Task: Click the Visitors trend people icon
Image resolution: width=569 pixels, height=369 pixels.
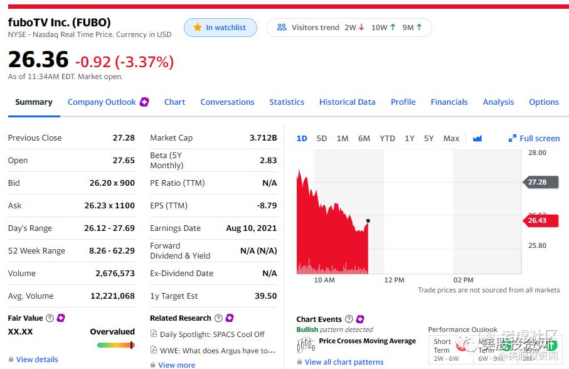Action: click(x=282, y=27)
